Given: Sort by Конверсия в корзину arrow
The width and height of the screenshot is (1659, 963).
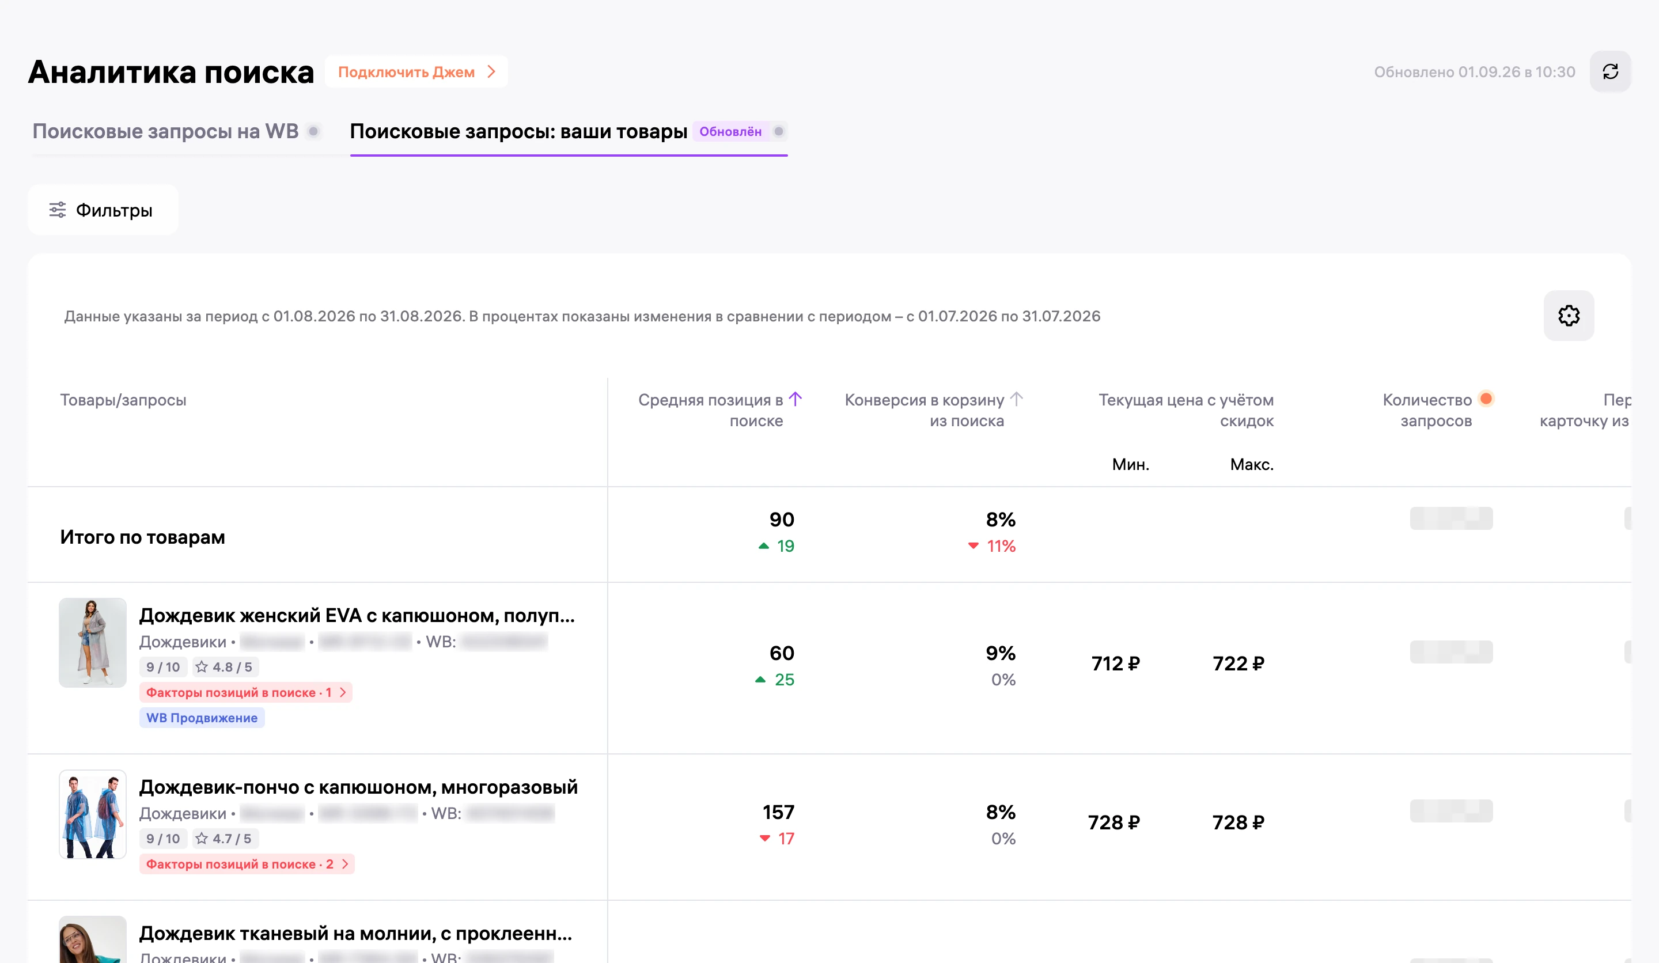Looking at the screenshot, I should pos(1016,399).
